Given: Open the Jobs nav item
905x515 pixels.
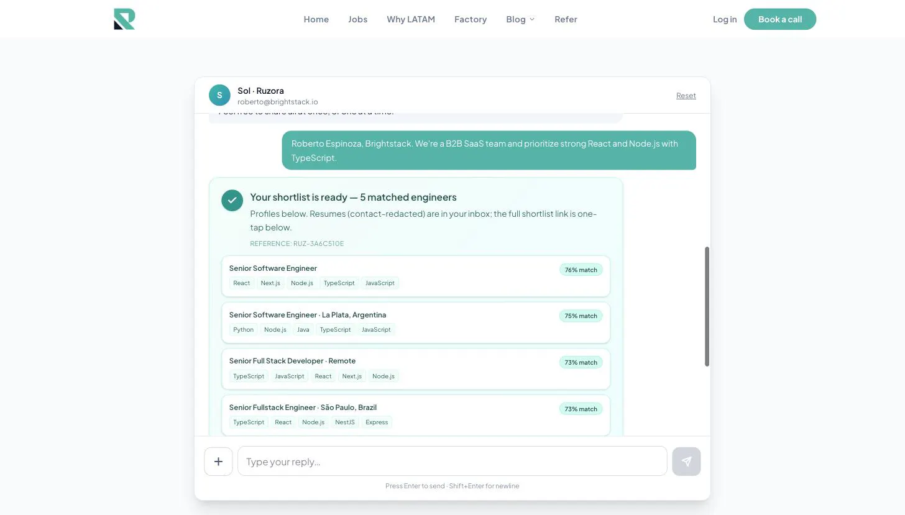Looking at the screenshot, I should pyautogui.click(x=358, y=19).
